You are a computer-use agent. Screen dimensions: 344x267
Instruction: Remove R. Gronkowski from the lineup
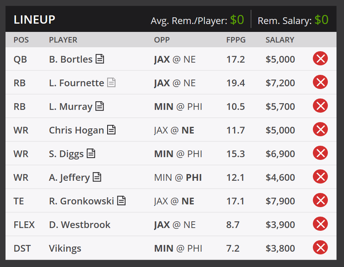pos(320,200)
